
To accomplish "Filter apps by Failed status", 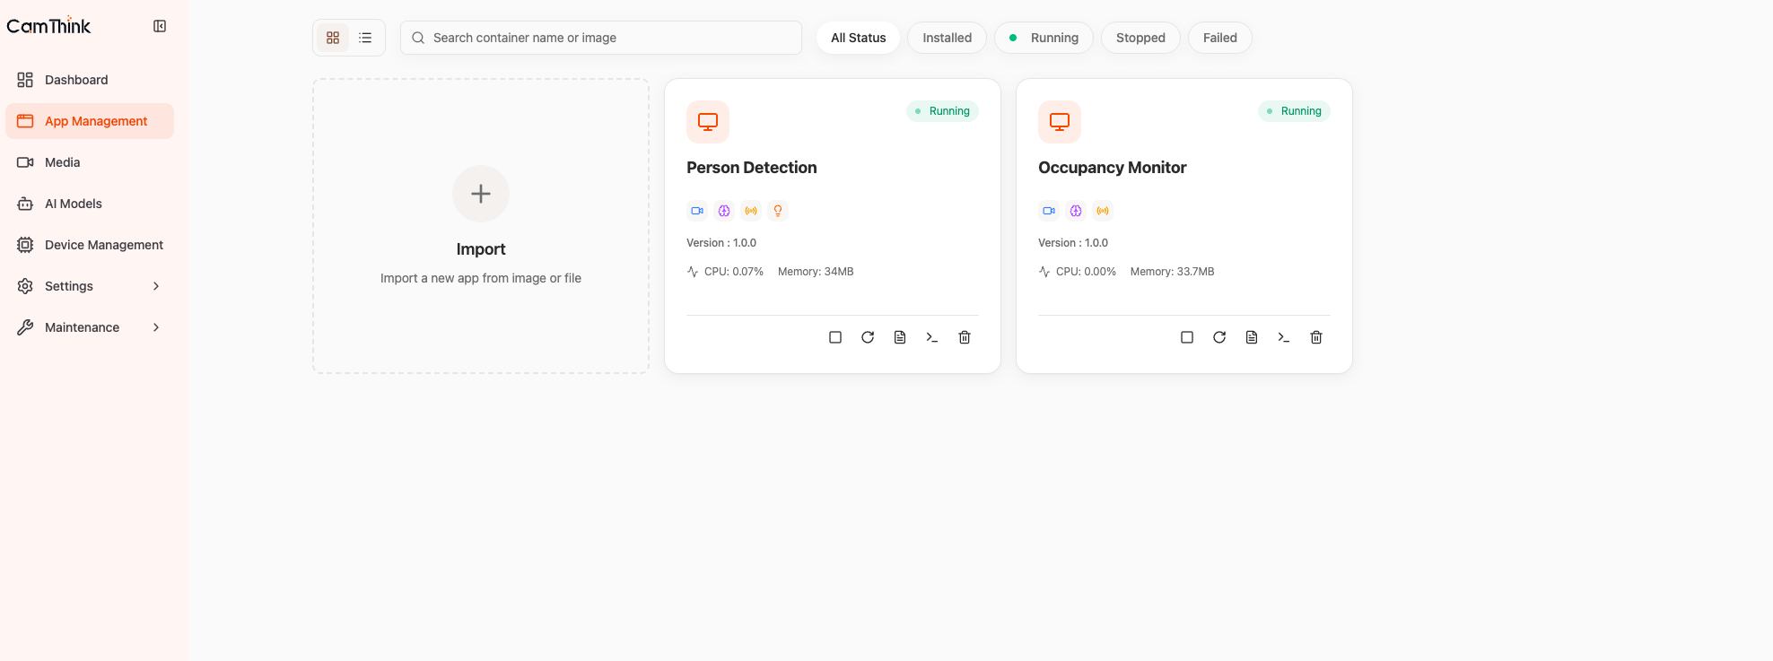I will click(x=1219, y=38).
